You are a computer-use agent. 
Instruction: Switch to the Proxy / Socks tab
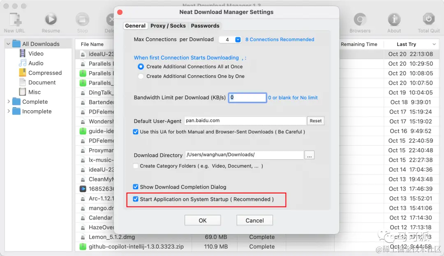tap(168, 26)
